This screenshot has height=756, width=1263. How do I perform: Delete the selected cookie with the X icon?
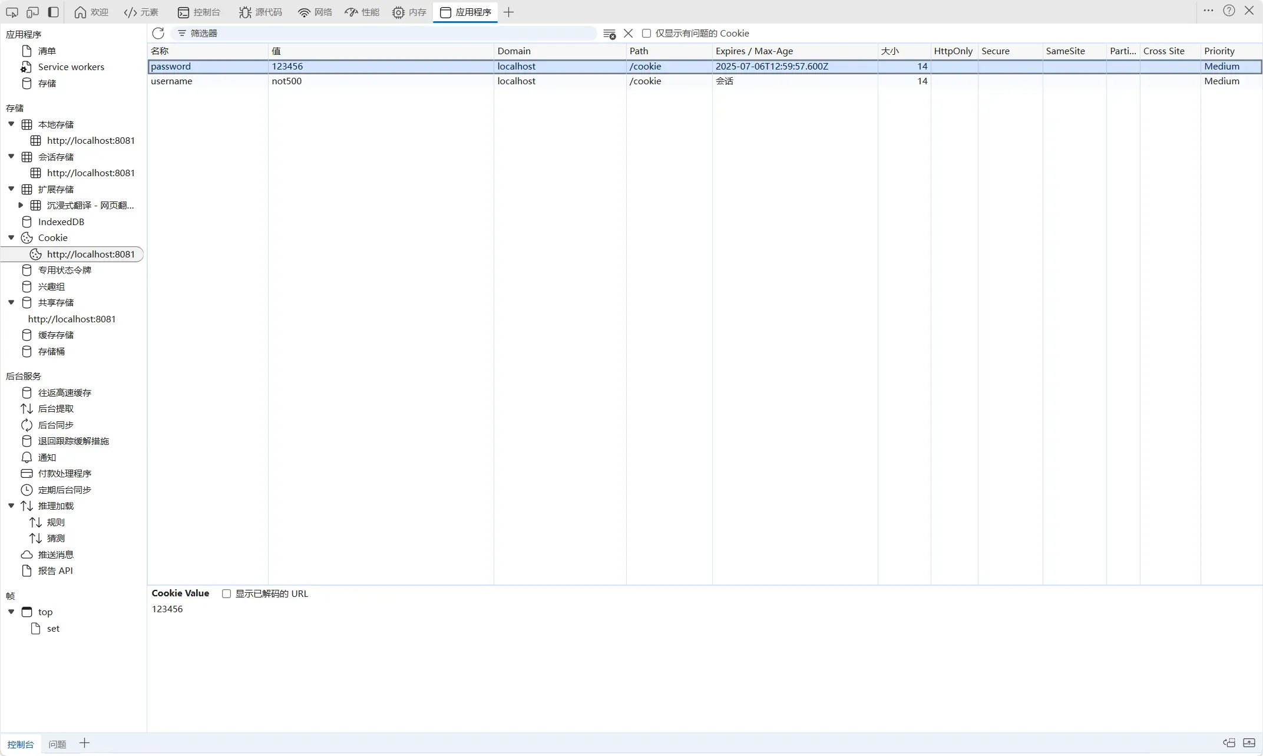pyautogui.click(x=629, y=34)
